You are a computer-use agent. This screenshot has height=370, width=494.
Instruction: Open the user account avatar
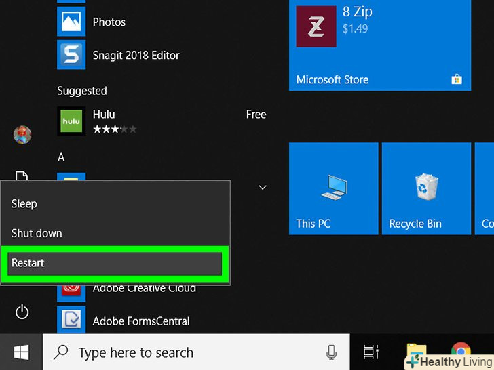point(22,134)
